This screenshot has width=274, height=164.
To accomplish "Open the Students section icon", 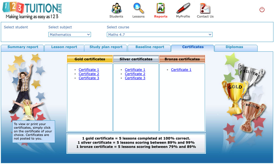I will point(116,8).
